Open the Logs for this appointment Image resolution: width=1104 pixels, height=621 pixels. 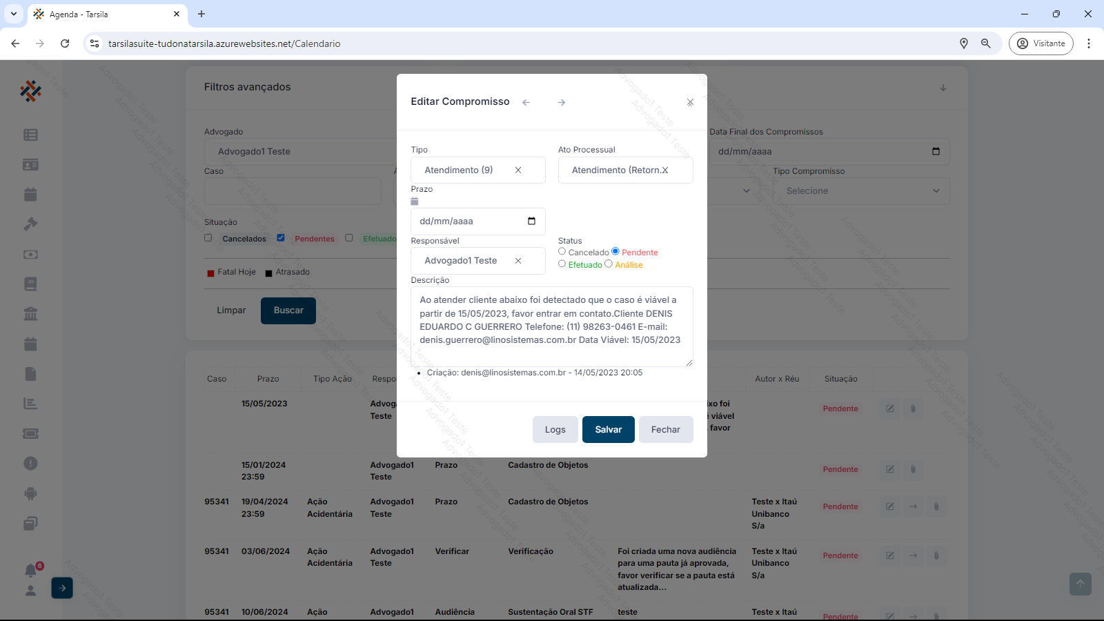point(555,430)
